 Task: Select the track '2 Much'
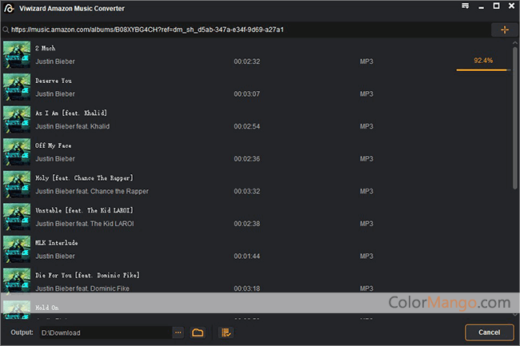(x=46, y=48)
